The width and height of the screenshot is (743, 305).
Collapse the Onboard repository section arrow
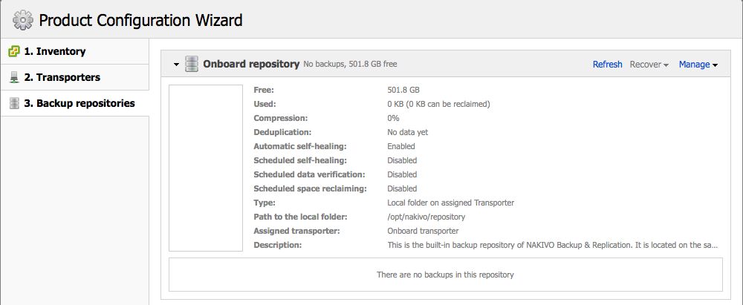tap(176, 65)
